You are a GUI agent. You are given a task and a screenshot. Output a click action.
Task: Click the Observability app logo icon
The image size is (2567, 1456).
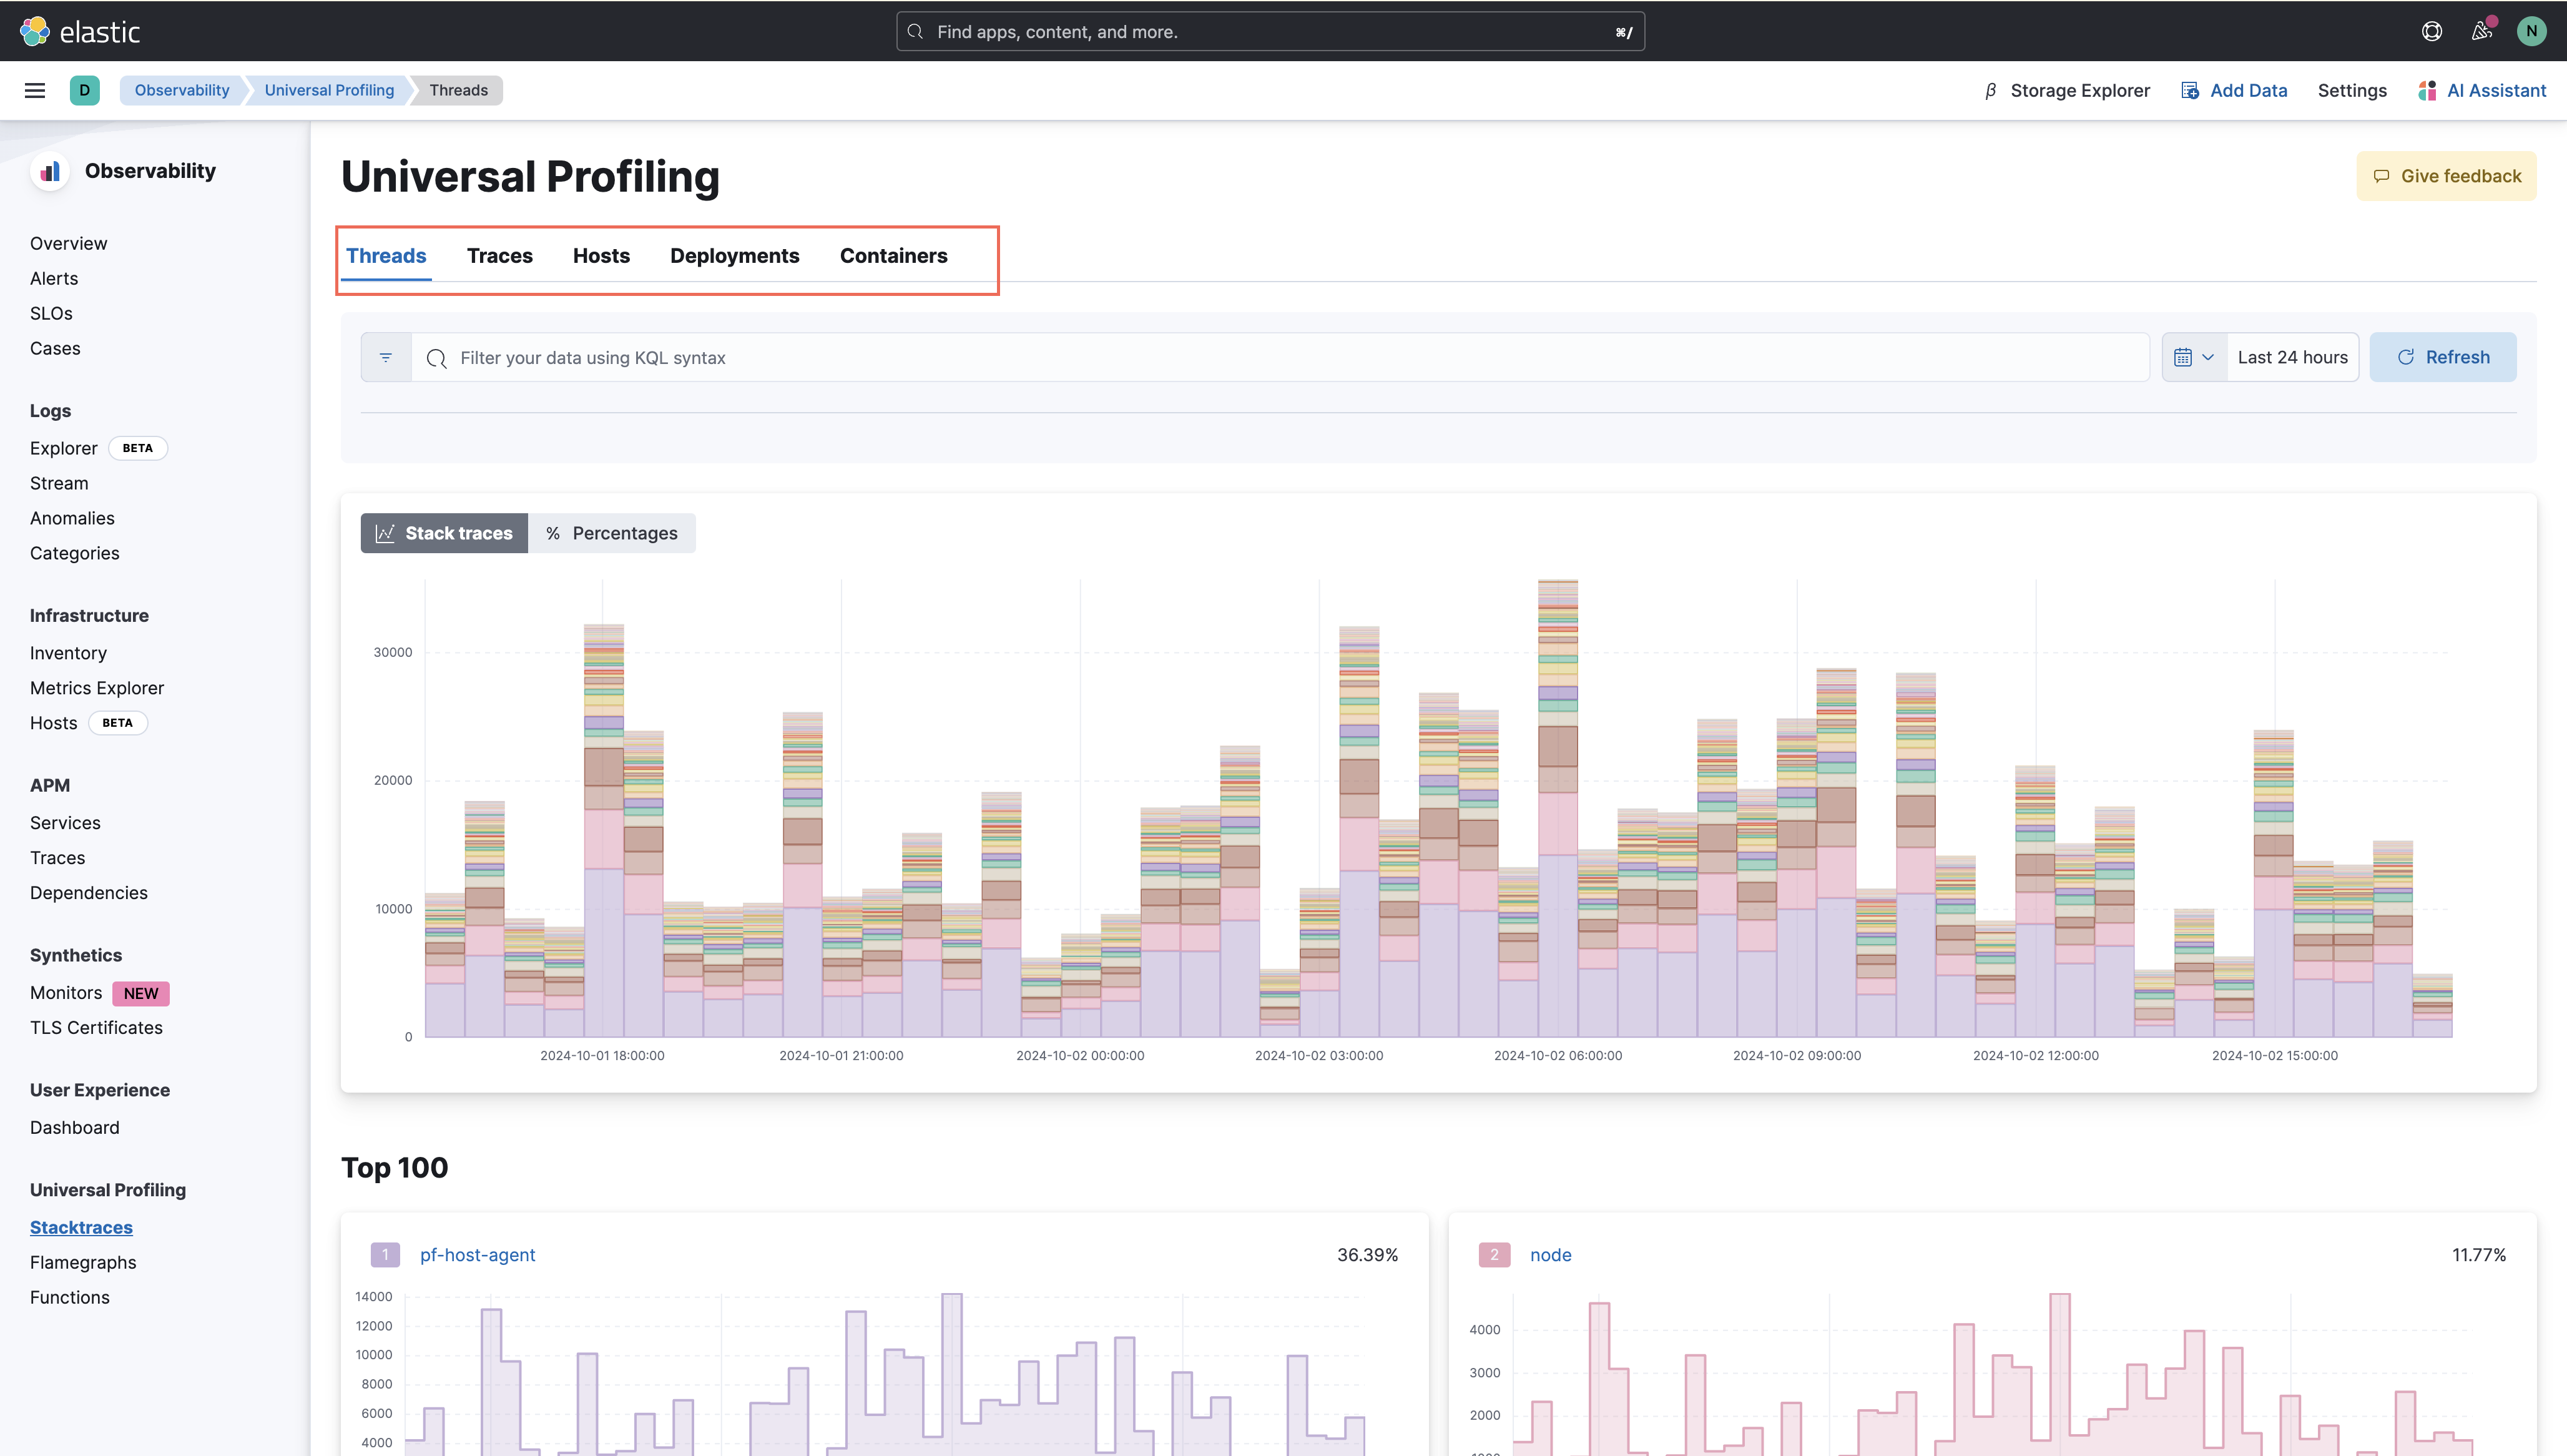50,171
